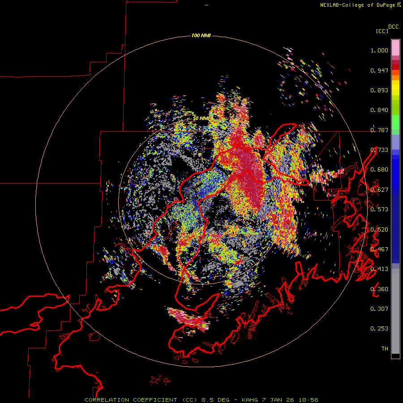Screen dimensions: 403x403
Task: Click the 100 NMI range ring label
Action: (201, 35)
